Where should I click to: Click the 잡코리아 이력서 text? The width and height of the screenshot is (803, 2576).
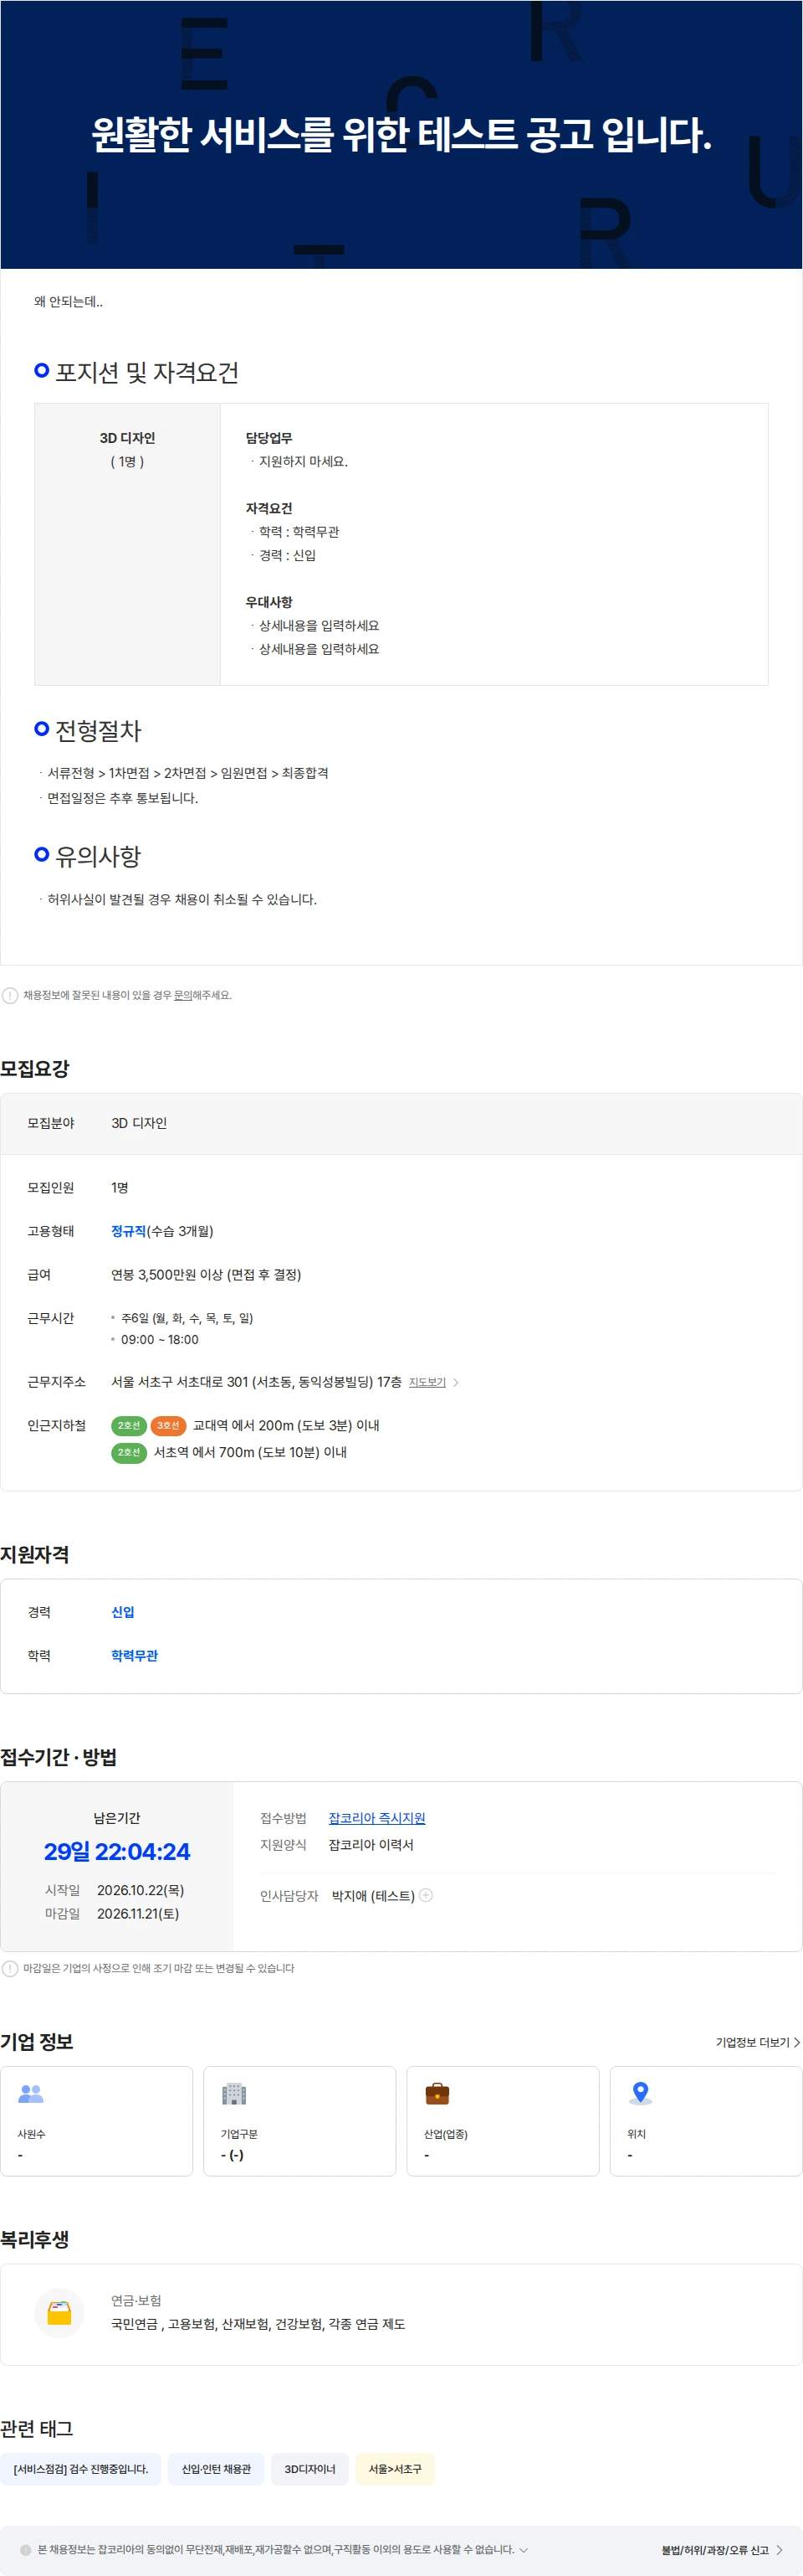pyautogui.click(x=371, y=1845)
